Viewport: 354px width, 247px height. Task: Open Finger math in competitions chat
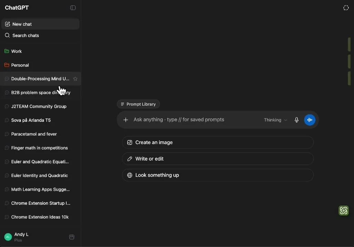point(40,148)
